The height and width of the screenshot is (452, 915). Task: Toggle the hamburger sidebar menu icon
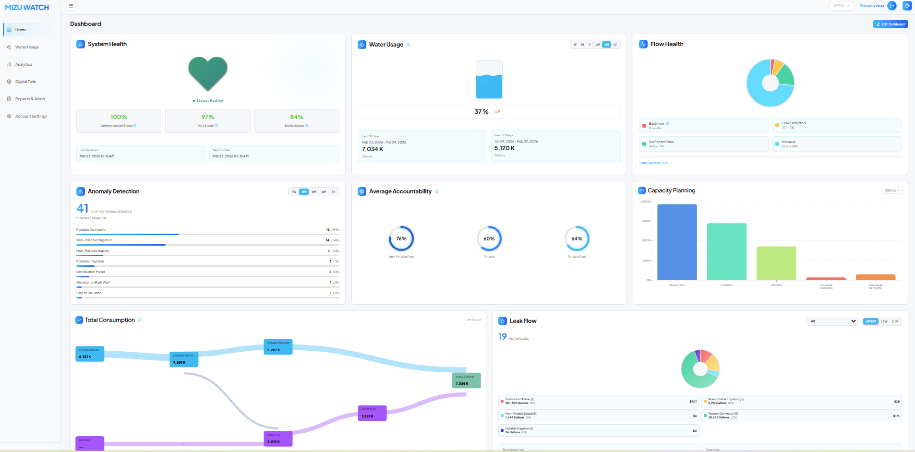tap(71, 6)
